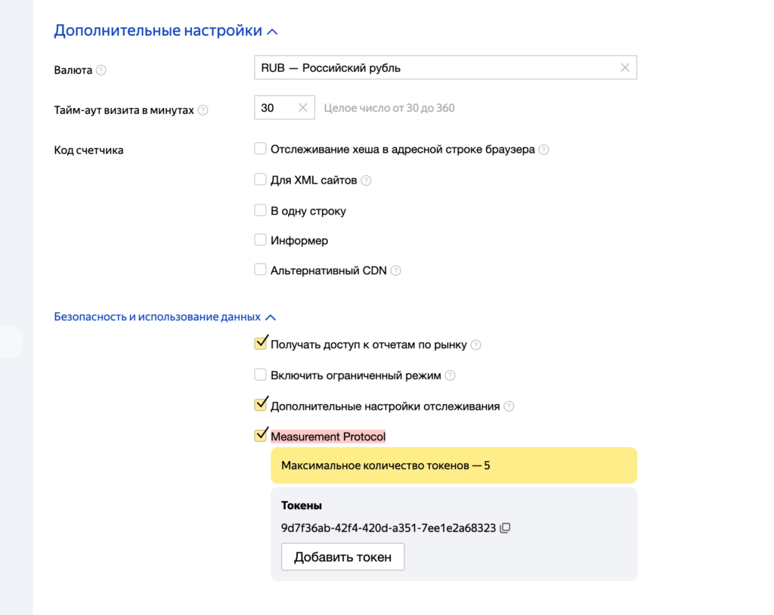
Task: Clear the visit timeout value 30
Action: click(302, 107)
